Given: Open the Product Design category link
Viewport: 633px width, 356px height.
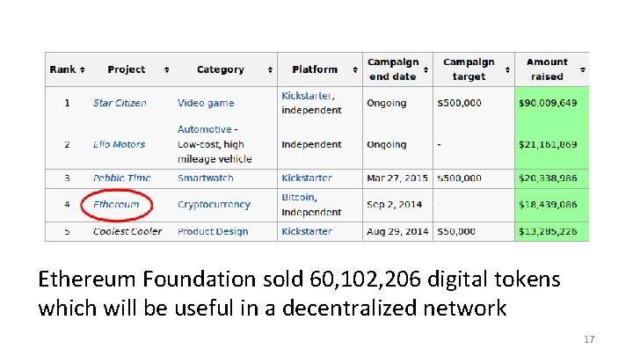Looking at the screenshot, I should pyautogui.click(x=213, y=231).
